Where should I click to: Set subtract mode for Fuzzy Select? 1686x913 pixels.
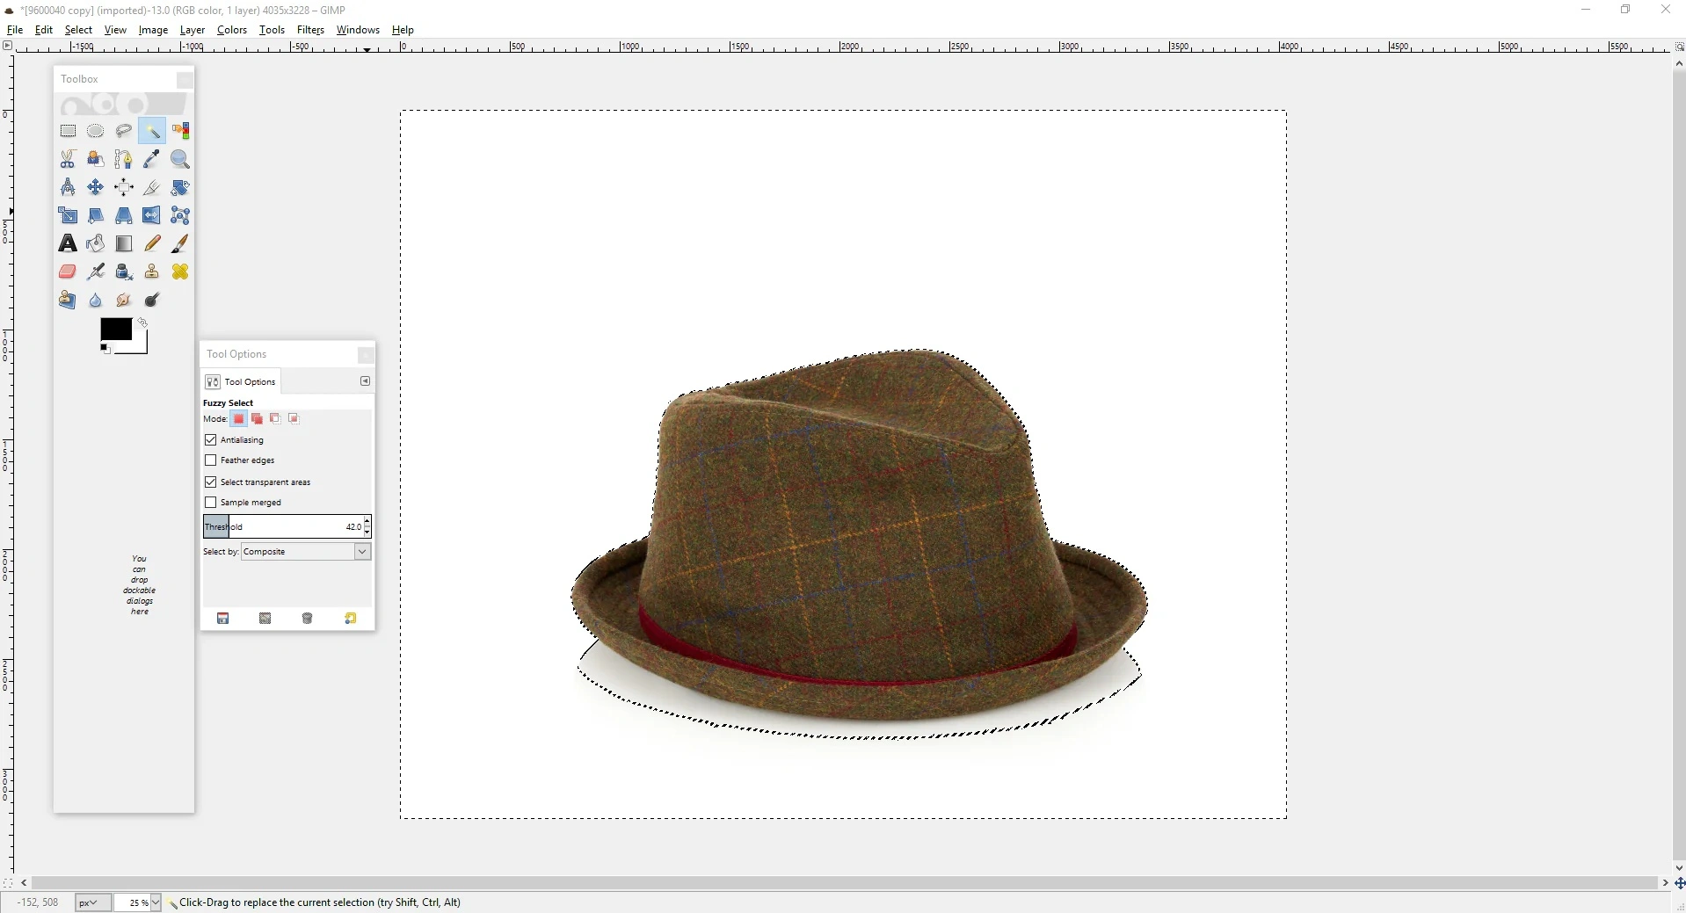pyautogui.click(x=275, y=419)
